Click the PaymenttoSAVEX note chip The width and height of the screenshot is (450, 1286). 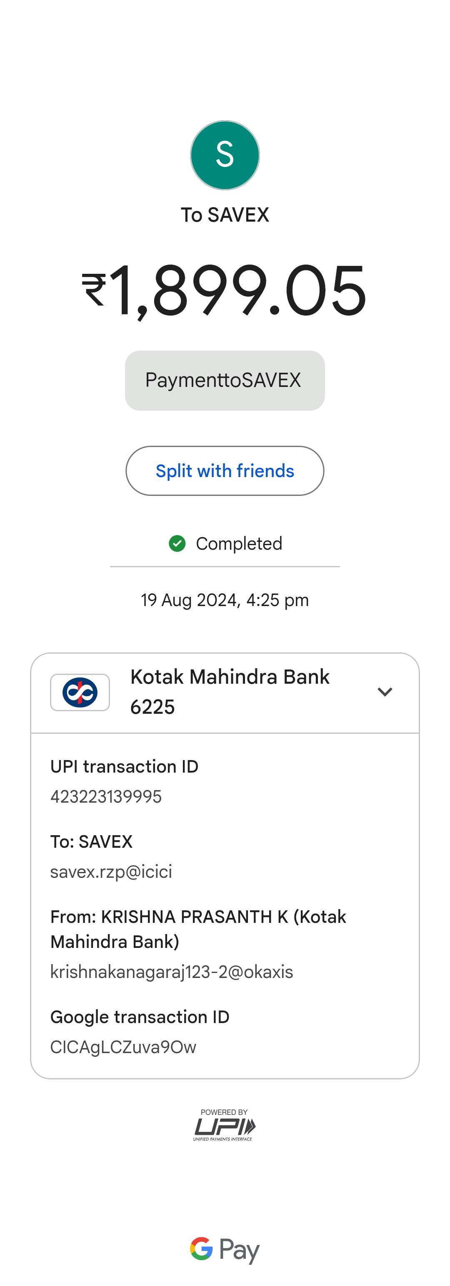point(225,380)
